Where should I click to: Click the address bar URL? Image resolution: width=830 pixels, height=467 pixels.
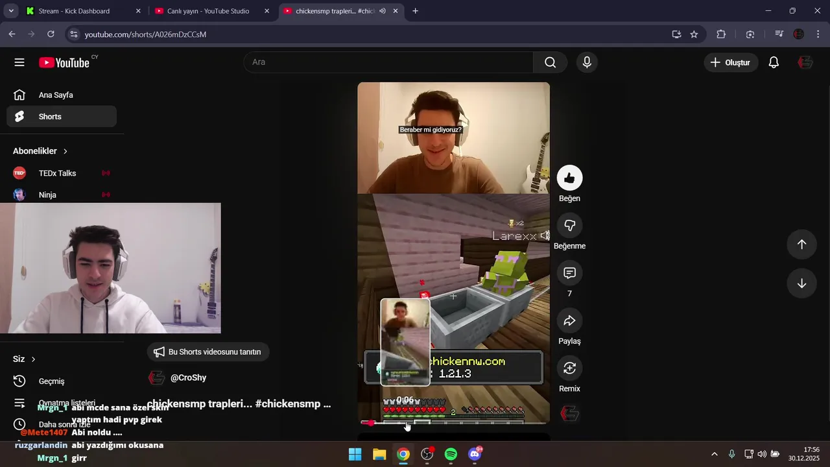tap(145, 34)
